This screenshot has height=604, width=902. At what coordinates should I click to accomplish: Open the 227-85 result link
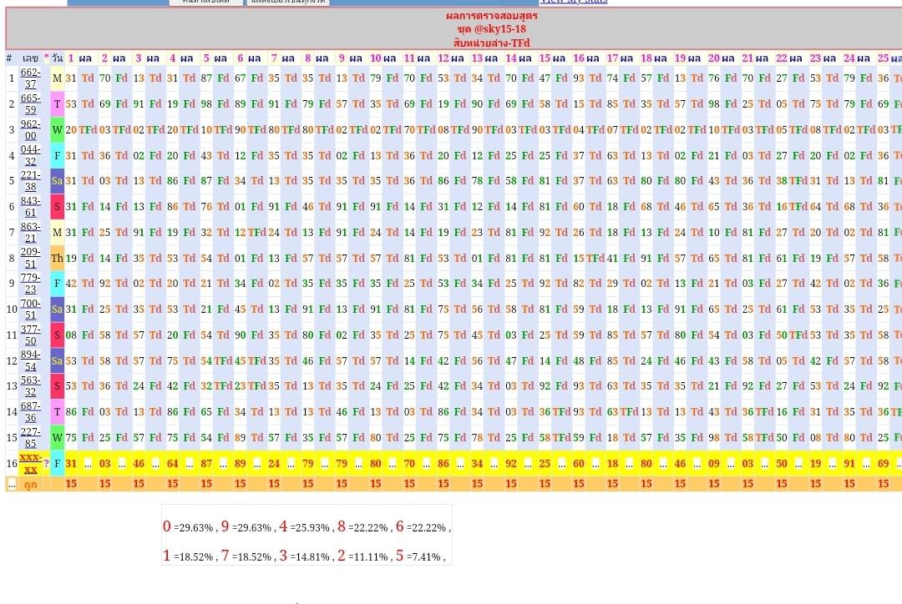tap(30, 437)
